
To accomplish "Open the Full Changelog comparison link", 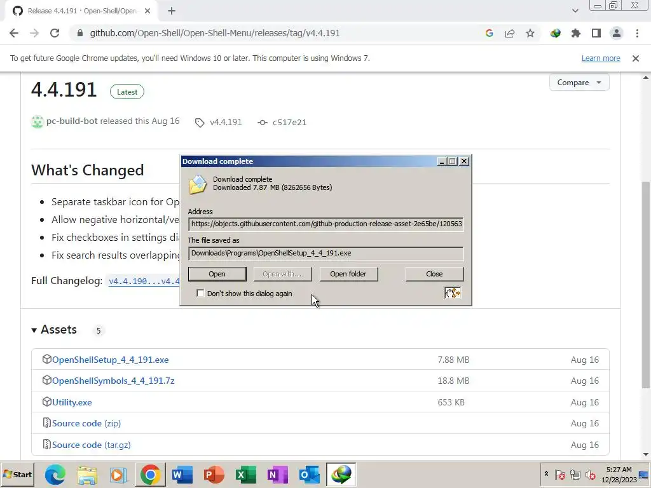I will tap(144, 281).
